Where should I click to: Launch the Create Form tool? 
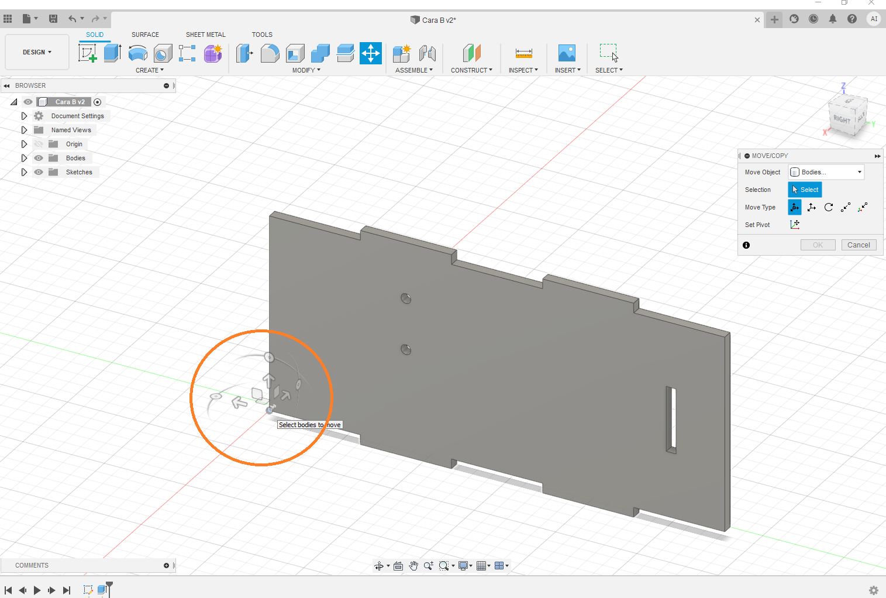coord(213,53)
